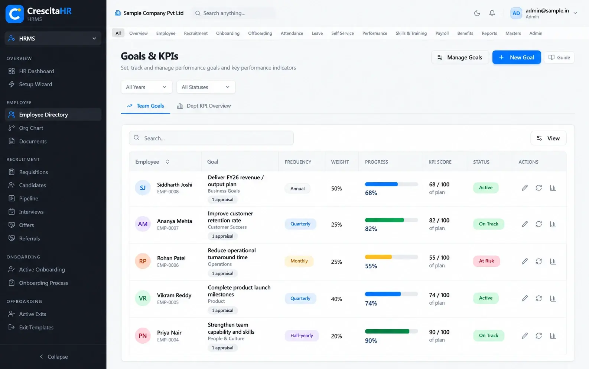This screenshot has width=589, height=369.
Task: Refresh progress for Ananya Mehta's goal
Action: (x=538, y=224)
